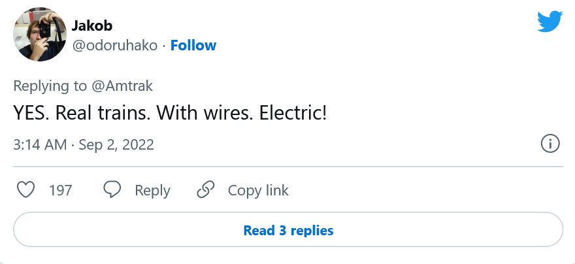
Task: Click the speech bubble reply icon
Action: click(x=112, y=190)
